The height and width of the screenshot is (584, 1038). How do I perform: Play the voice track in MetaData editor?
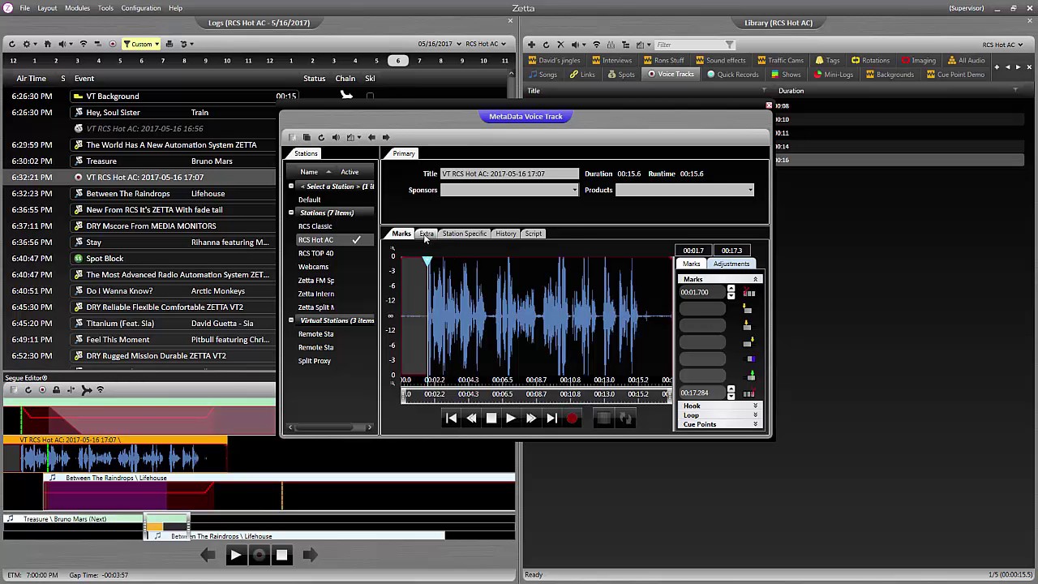[x=510, y=418]
